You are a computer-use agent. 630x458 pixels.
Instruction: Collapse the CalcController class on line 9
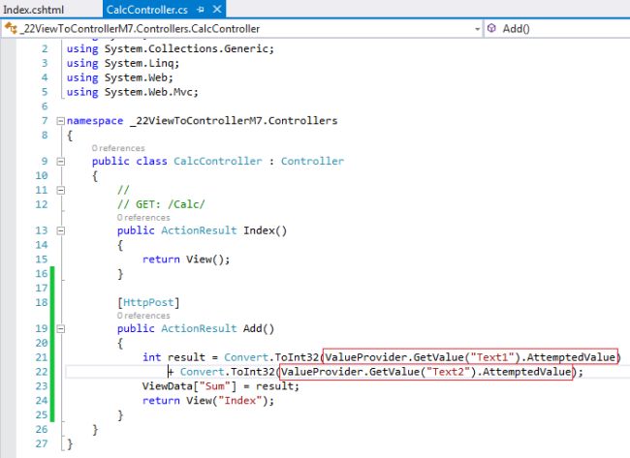61,162
